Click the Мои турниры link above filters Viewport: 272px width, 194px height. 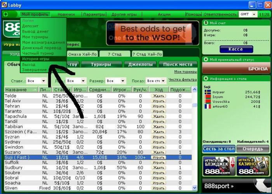tap(185, 71)
